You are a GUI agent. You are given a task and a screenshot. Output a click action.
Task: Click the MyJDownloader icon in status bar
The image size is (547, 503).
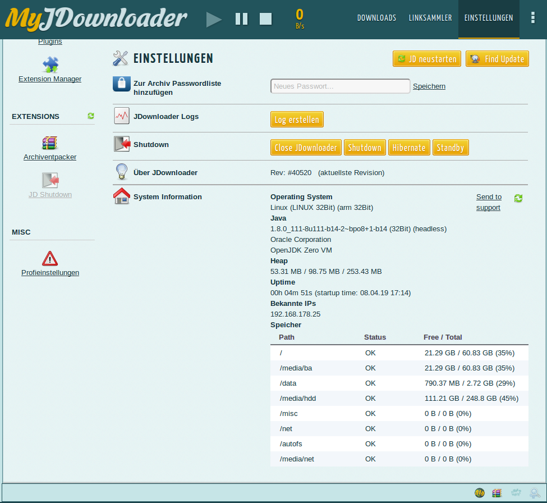point(480,493)
